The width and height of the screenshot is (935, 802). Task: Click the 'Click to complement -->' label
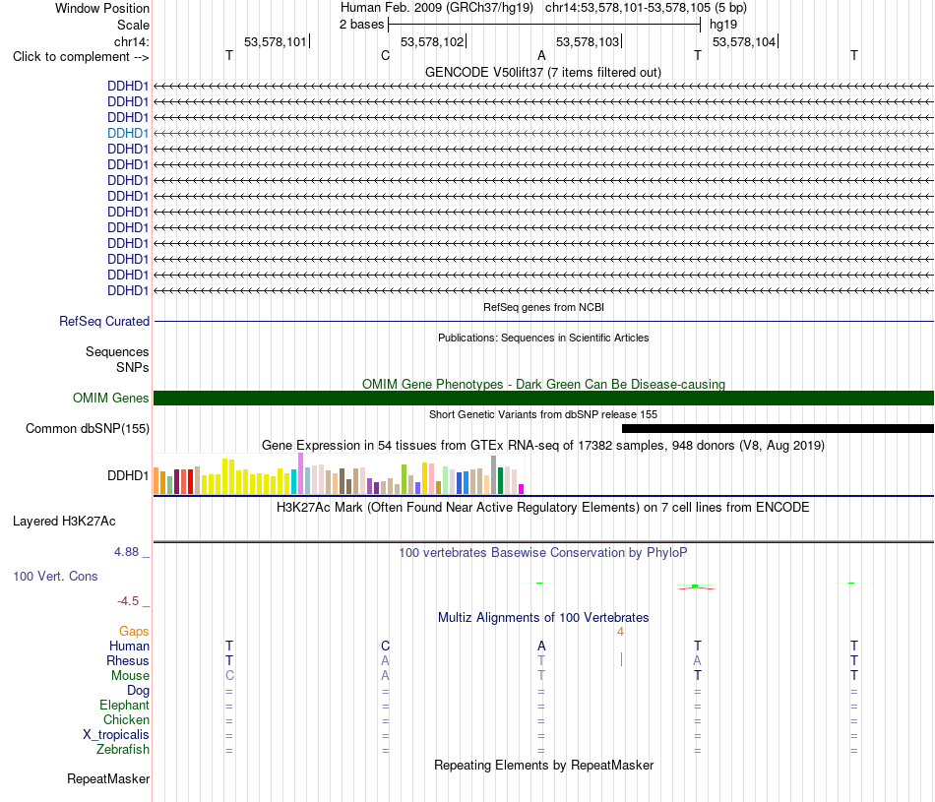click(81, 57)
